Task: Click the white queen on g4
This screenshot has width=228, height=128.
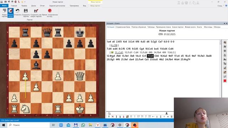Action: click(x=80, y=76)
